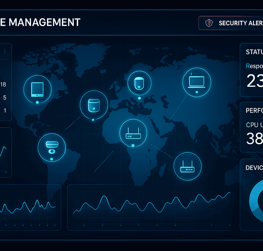263x251 pixels.
Task: Open the security camera icon over South America
Action: pos(51,147)
